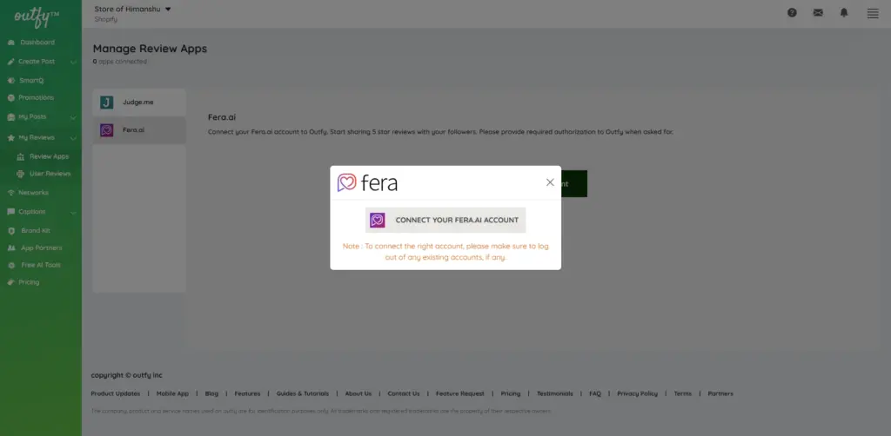Open the Brand Kit page
This screenshot has height=436, width=891.
click(36, 230)
